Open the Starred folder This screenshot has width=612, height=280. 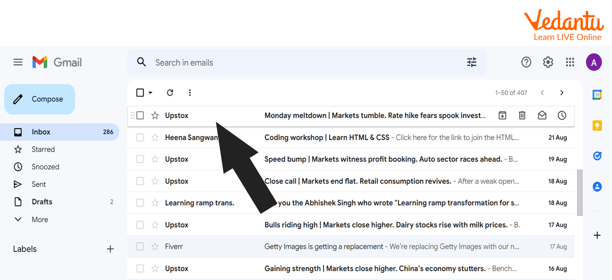coord(43,149)
